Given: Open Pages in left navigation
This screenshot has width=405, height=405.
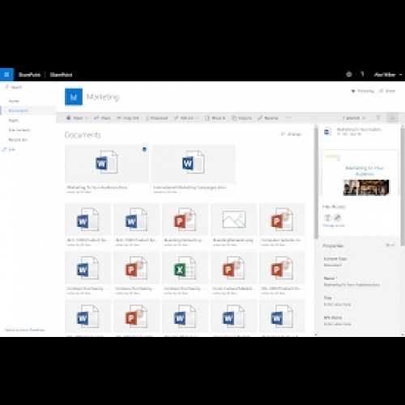Looking at the screenshot, I should click(x=14, y=120).
